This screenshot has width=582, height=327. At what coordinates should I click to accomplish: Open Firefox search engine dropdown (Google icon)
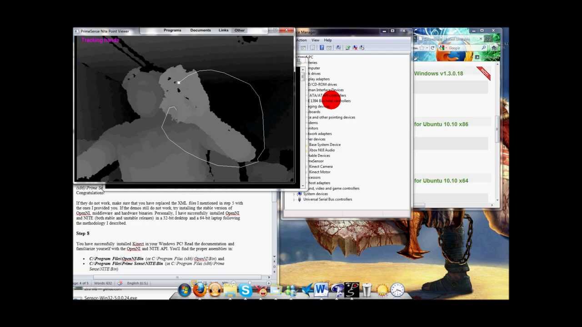tap(443, 48)
